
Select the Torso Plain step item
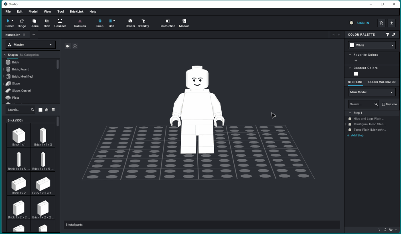370,130
